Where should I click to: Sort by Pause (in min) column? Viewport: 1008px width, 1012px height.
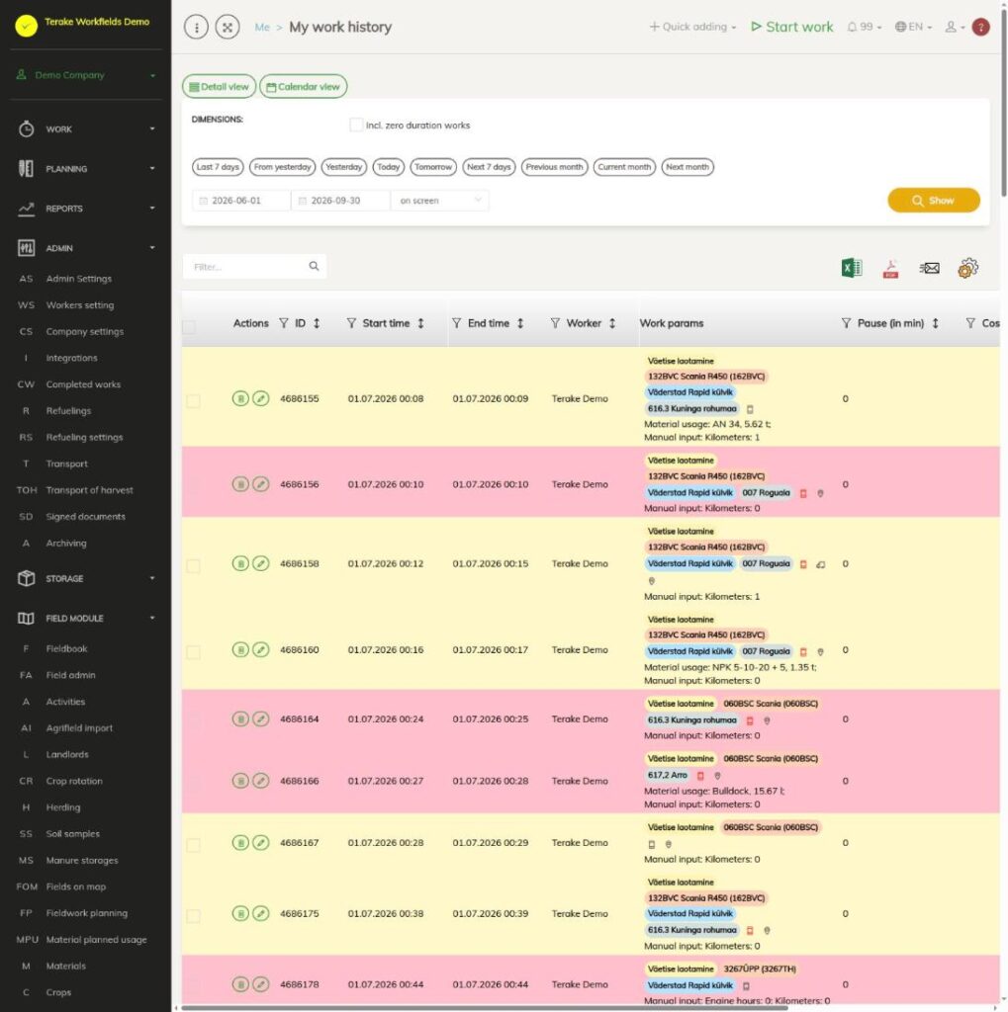[935, 323]
